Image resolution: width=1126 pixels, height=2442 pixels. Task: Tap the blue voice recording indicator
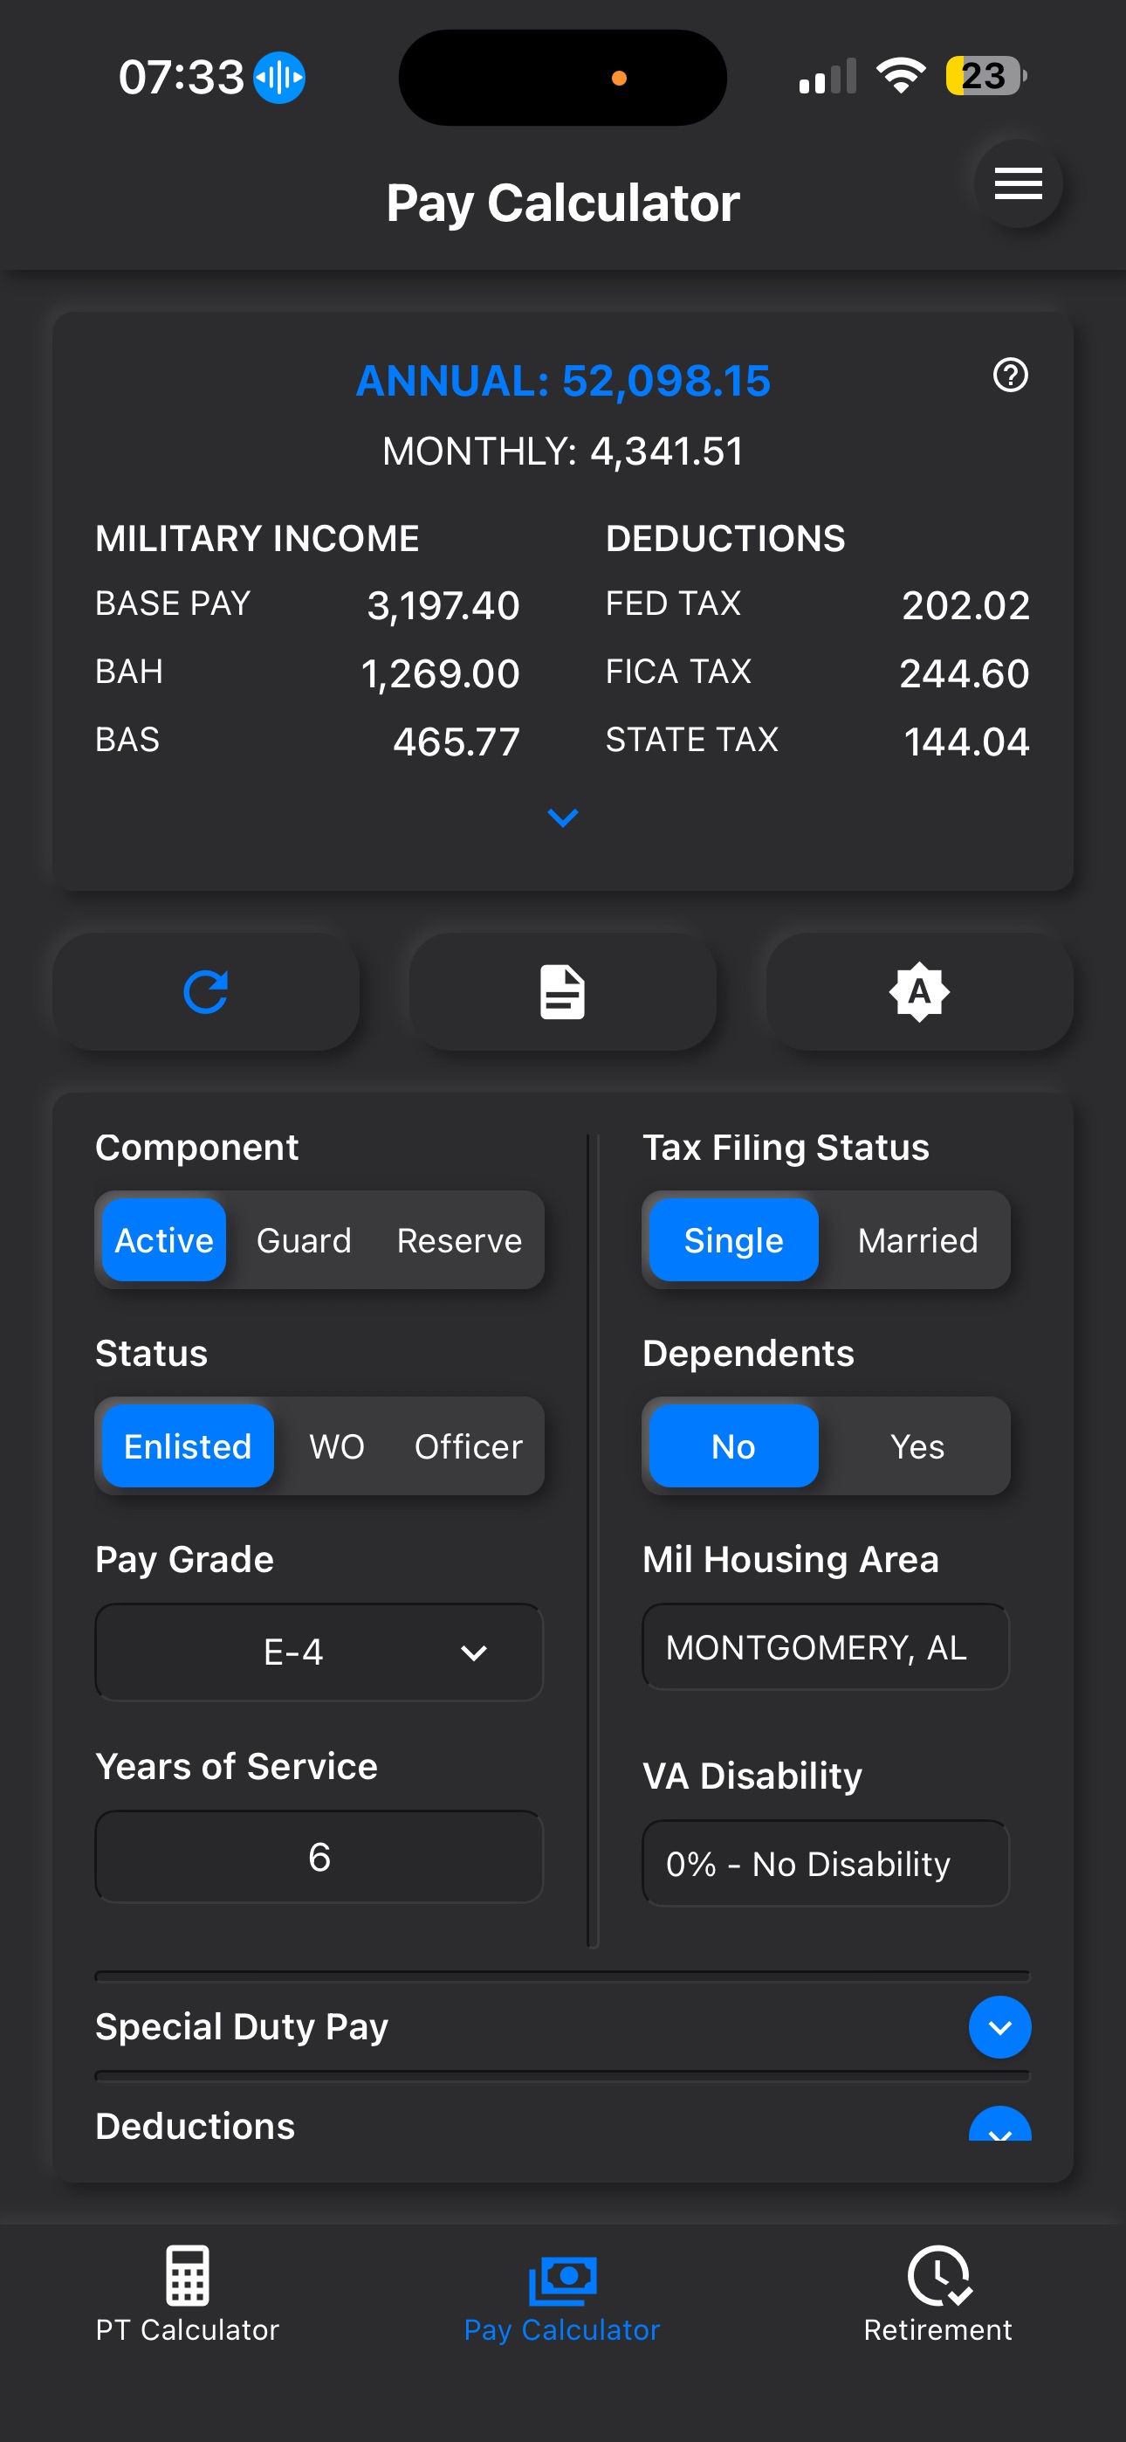[279, 77]
